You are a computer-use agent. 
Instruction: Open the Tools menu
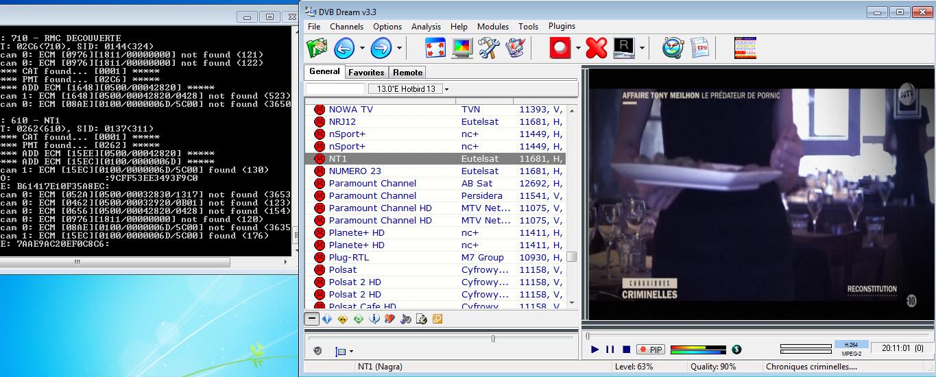tap(528, 27)
